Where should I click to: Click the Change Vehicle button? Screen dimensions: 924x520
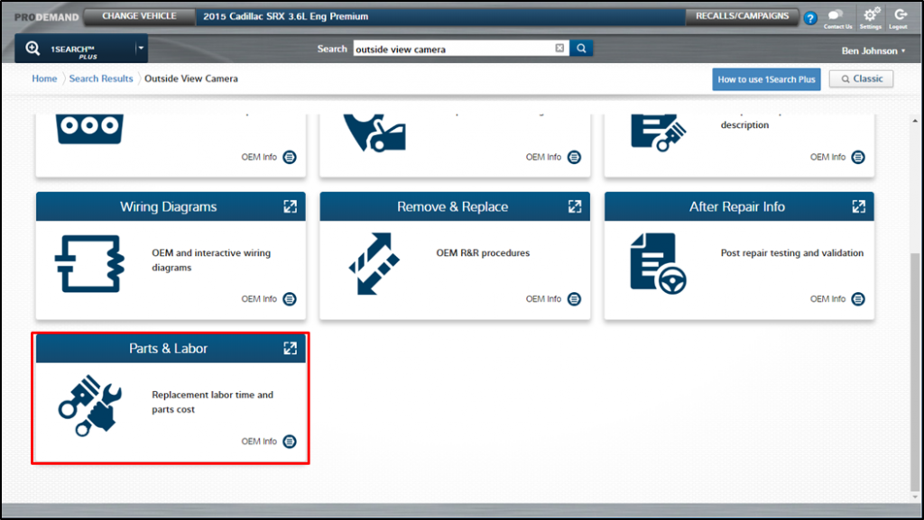coord(139,16)
